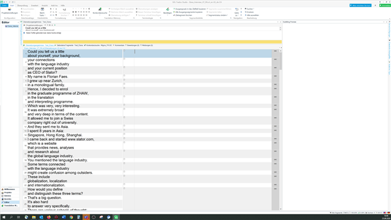Image resolution: width=391 pixels, height=220 pixels.
Task: Open Microsoft Teams from the taskbar
Action: coord(86,218)
